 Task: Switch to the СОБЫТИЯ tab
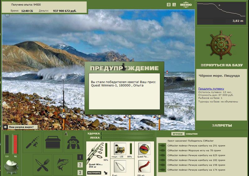point(192,134)
